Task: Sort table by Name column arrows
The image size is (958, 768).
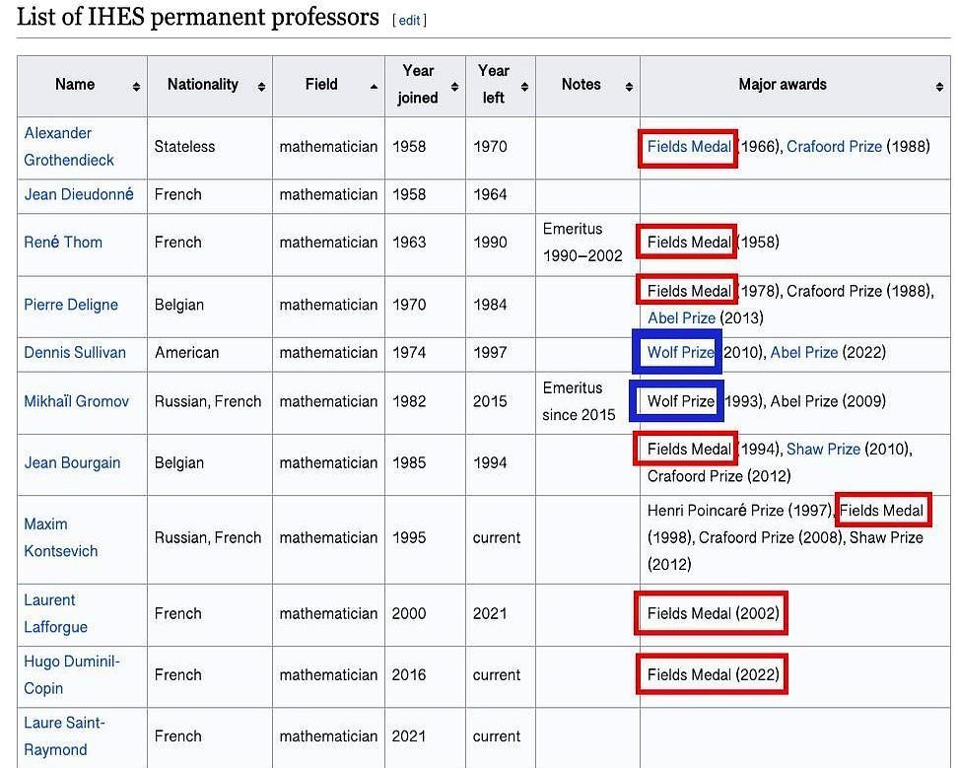Action: [136, 87]
